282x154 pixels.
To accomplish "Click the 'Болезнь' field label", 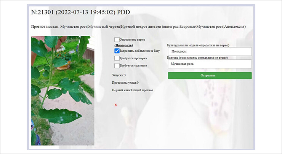I will click(197, 58).
